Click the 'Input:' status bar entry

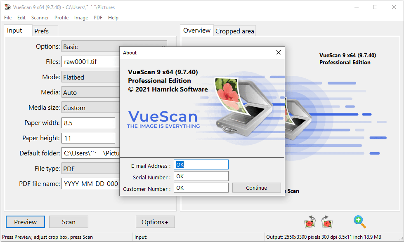pyautogui.click(x=141, y=237)
